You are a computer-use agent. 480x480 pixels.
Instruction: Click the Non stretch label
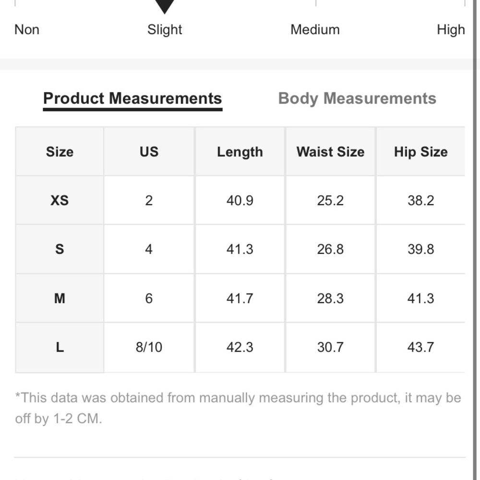[27, 30]
